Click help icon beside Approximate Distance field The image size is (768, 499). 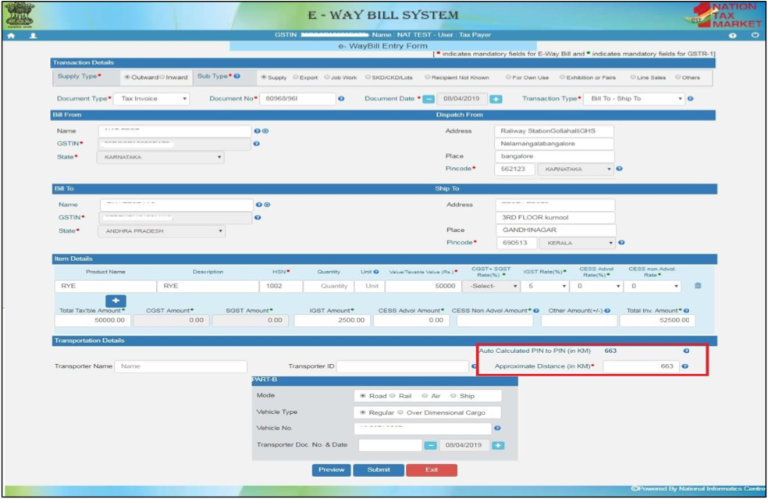(x=684, y=366)
